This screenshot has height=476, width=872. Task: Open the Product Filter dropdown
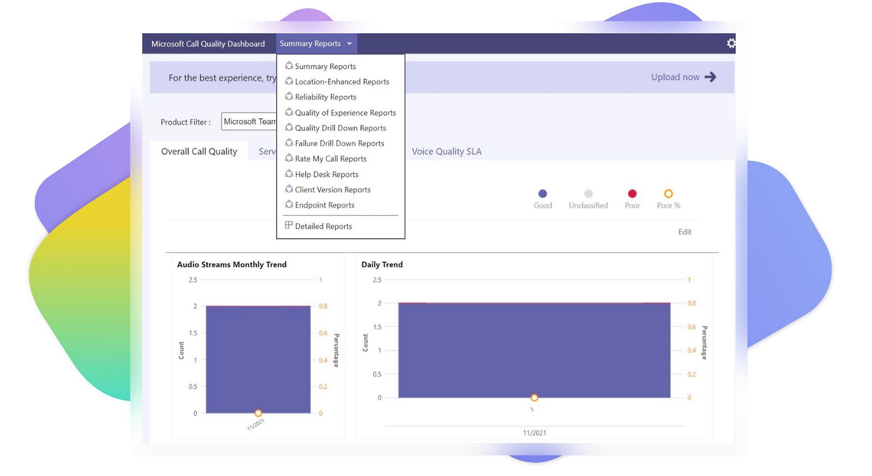coord(249,122)
